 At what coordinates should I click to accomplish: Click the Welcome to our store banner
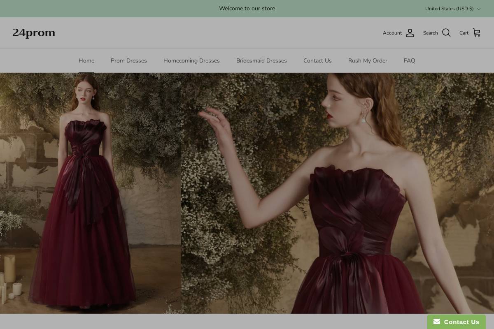[247, 9]
